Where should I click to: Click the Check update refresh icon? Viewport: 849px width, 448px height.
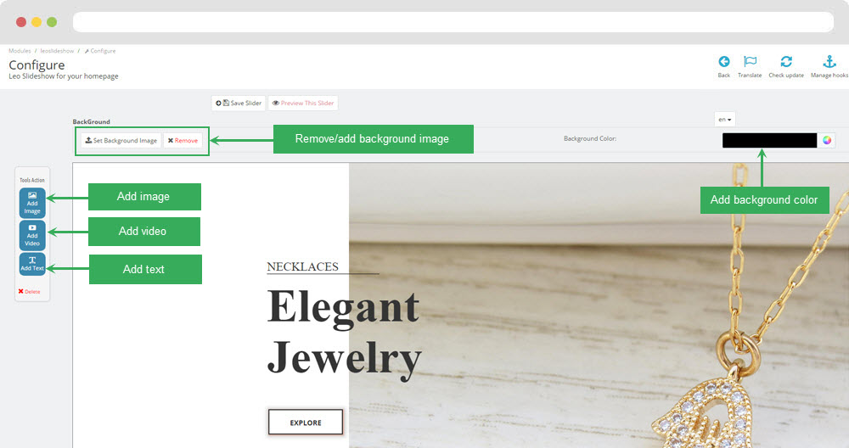coord(786,62)
